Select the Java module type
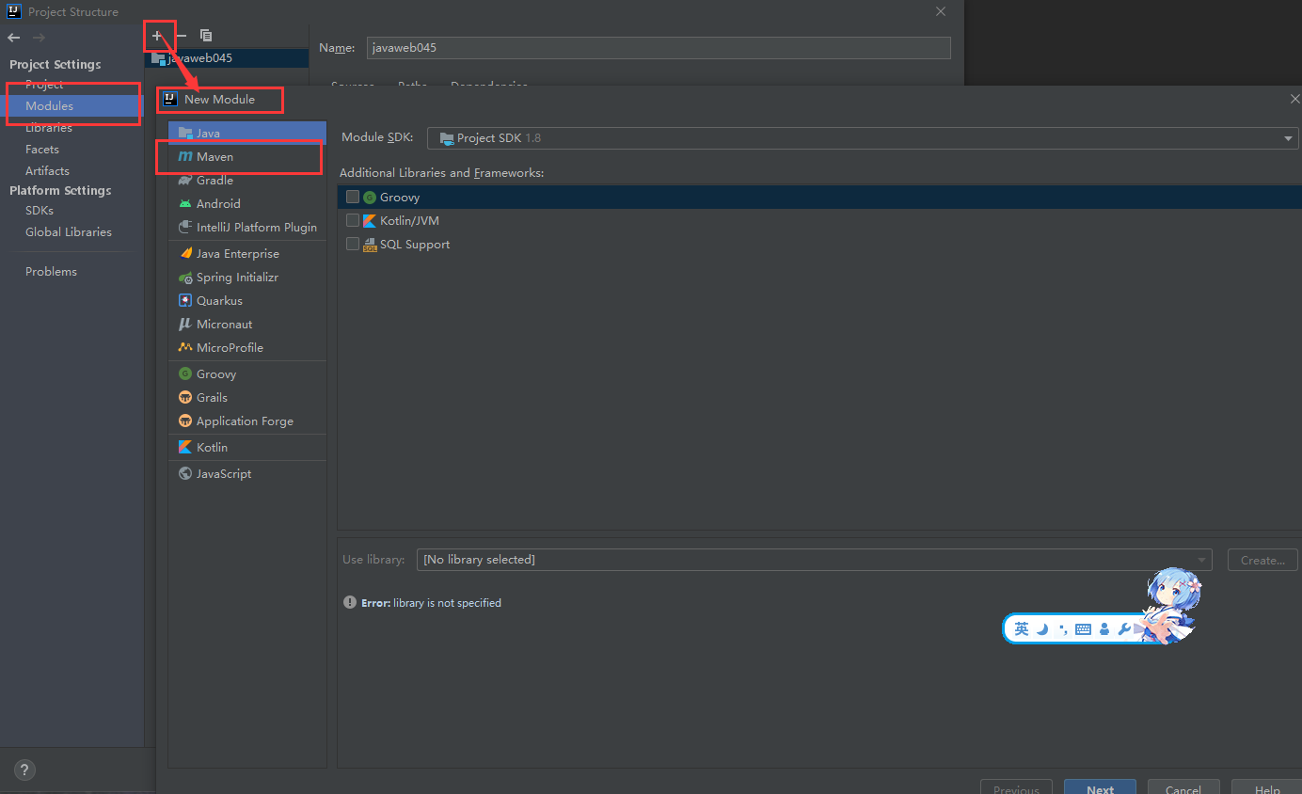Viewport: 1302px width, 794px height. tap(247, 133)
